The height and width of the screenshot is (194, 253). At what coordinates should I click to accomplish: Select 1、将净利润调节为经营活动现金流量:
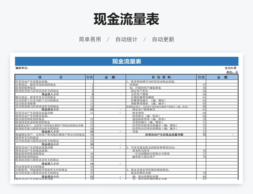point(151,82)
